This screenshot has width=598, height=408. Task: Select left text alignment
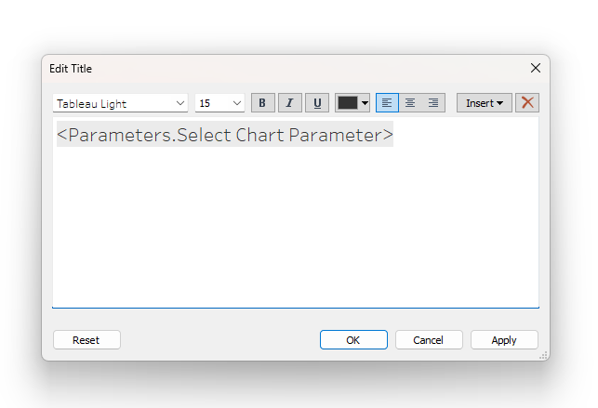click(387, 103)
